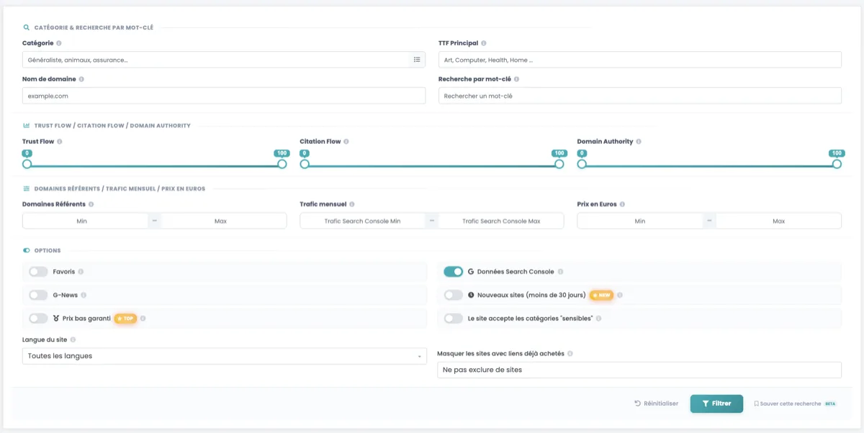Click the chart icon beside Trust Flow section title
The height and width of the screenshot is (433, 864).
click(x=27, y=125)
